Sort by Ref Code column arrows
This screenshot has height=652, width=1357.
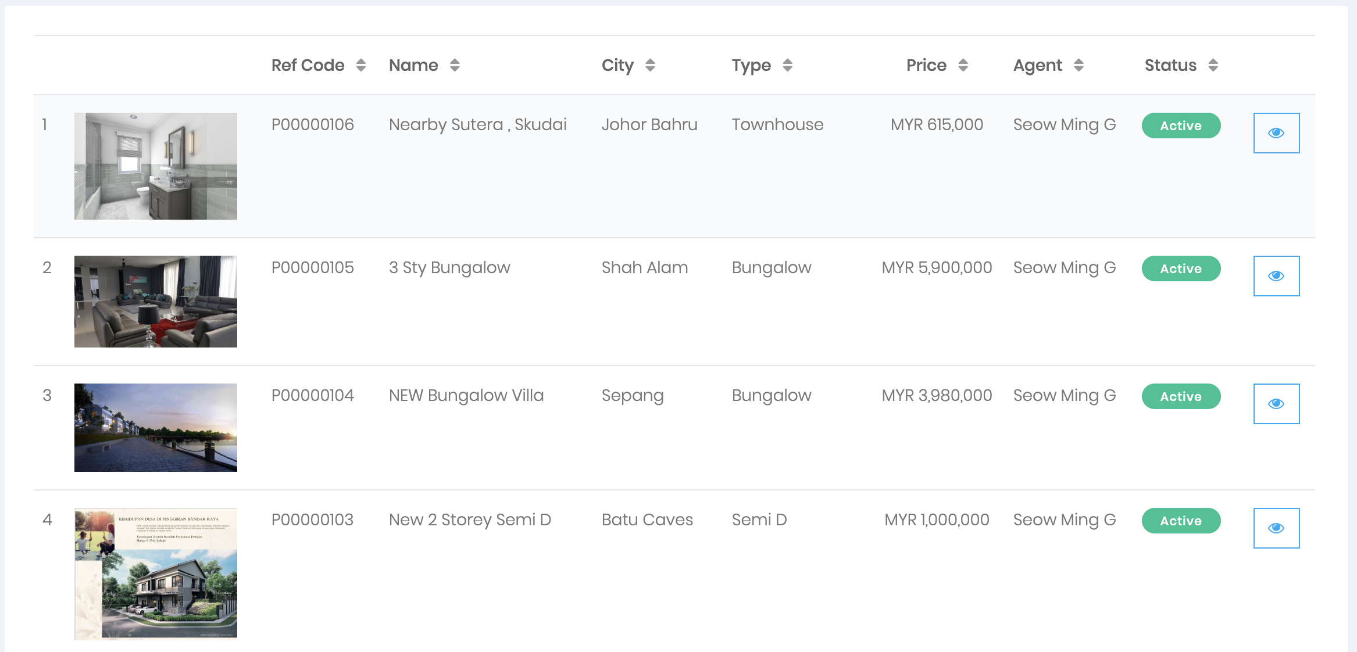tap(361, 65)
